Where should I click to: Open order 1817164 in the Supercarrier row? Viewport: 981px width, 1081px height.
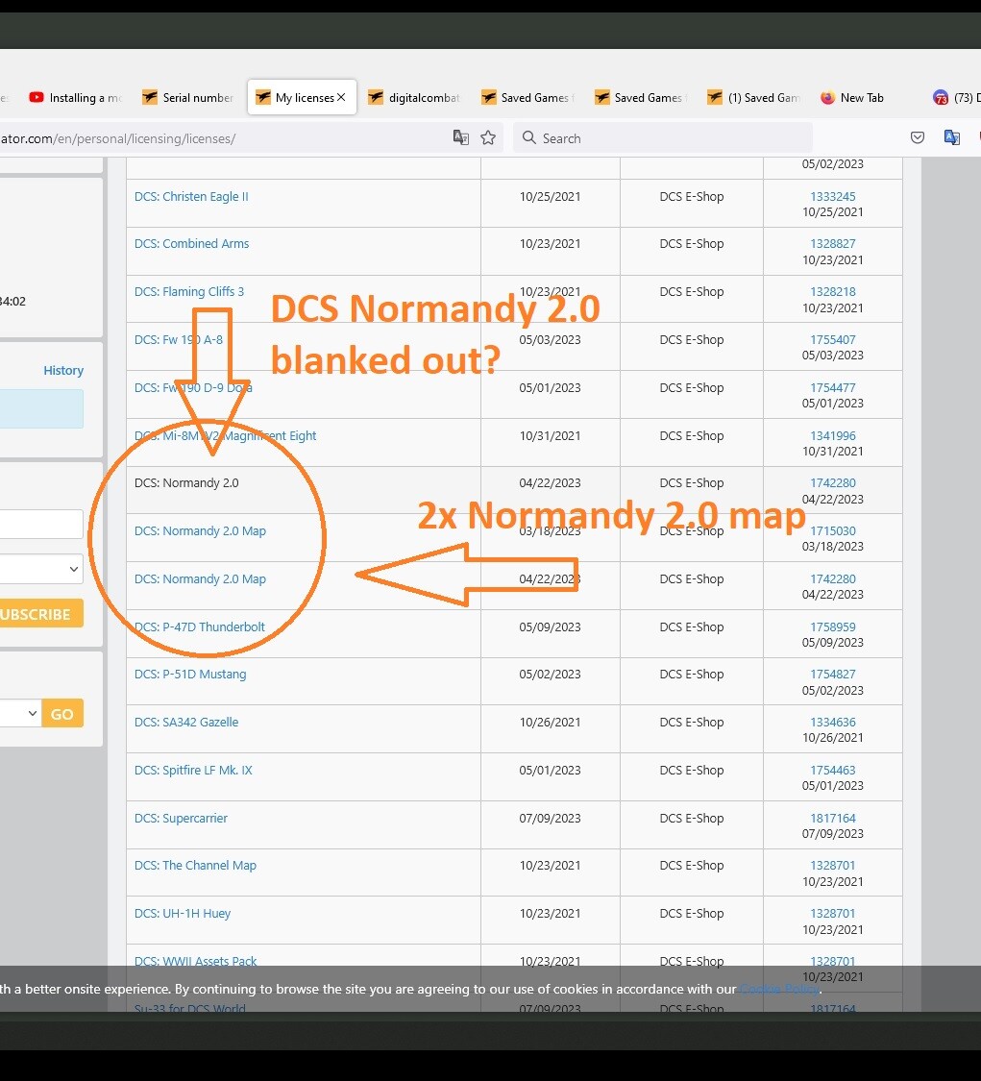[x=833, y=819]
